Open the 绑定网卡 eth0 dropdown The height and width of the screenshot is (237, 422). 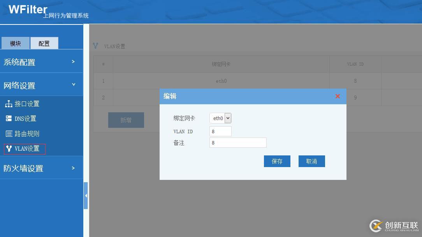point(220,118)
